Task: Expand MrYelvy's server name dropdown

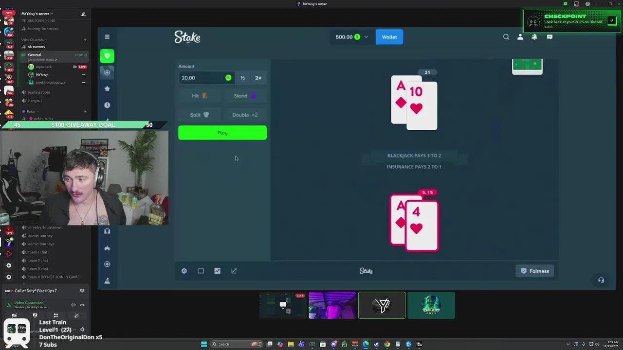Action: (x=37, y=14)
